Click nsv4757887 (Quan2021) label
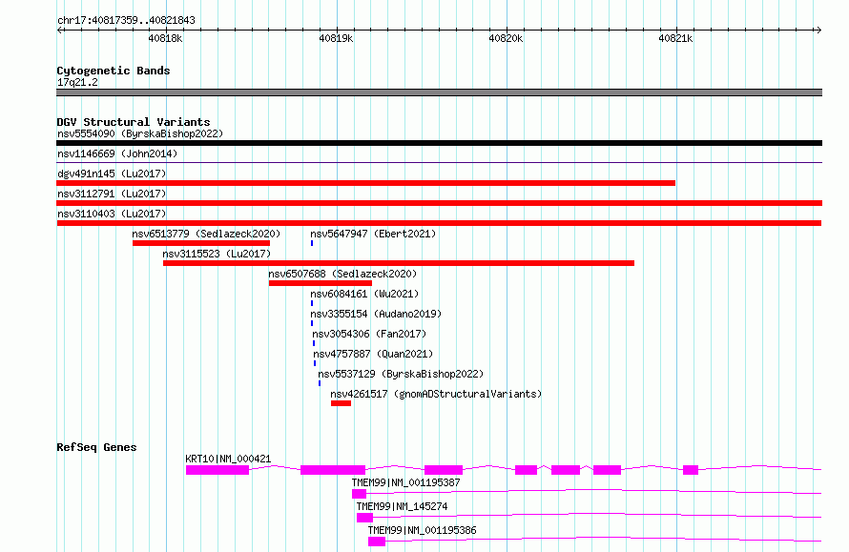The width and height of the screenshot is (849, 552). [373, 354]
